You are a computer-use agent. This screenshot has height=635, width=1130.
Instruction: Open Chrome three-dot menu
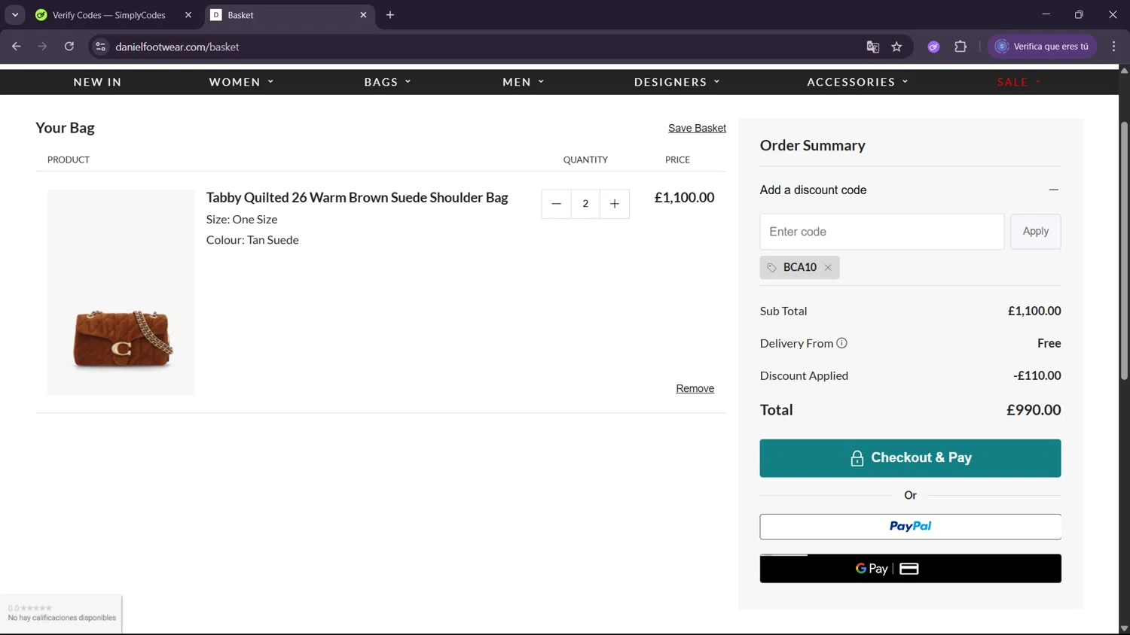point(1113,47)
